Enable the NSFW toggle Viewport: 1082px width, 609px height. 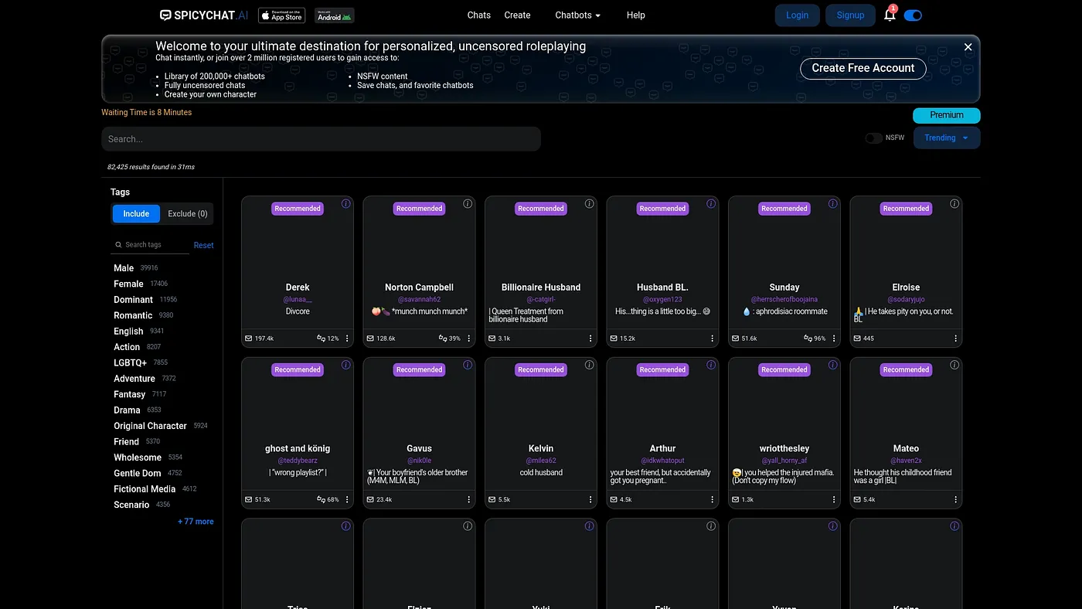pyautogui.click(x=873, y=138)
